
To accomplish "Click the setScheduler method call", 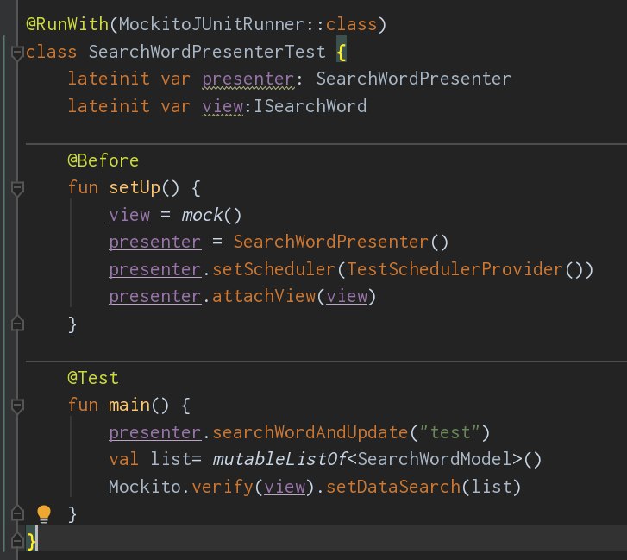I will [273, 269].
